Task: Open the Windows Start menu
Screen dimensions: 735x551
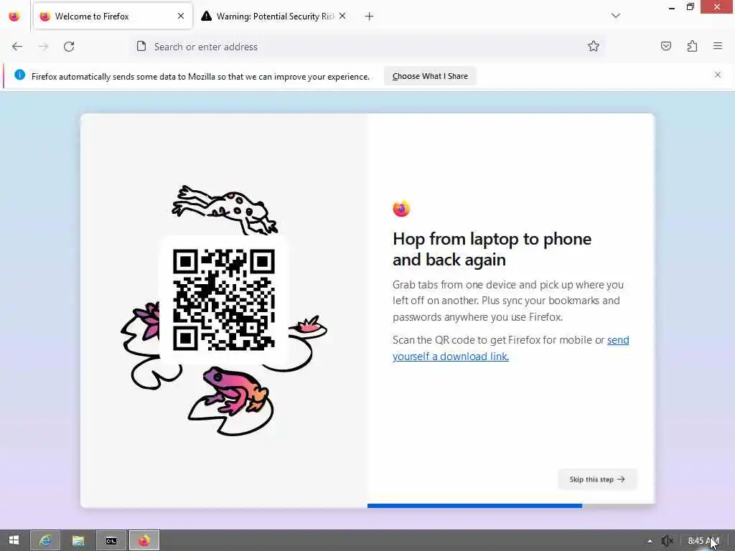Action: coord(14,540)
